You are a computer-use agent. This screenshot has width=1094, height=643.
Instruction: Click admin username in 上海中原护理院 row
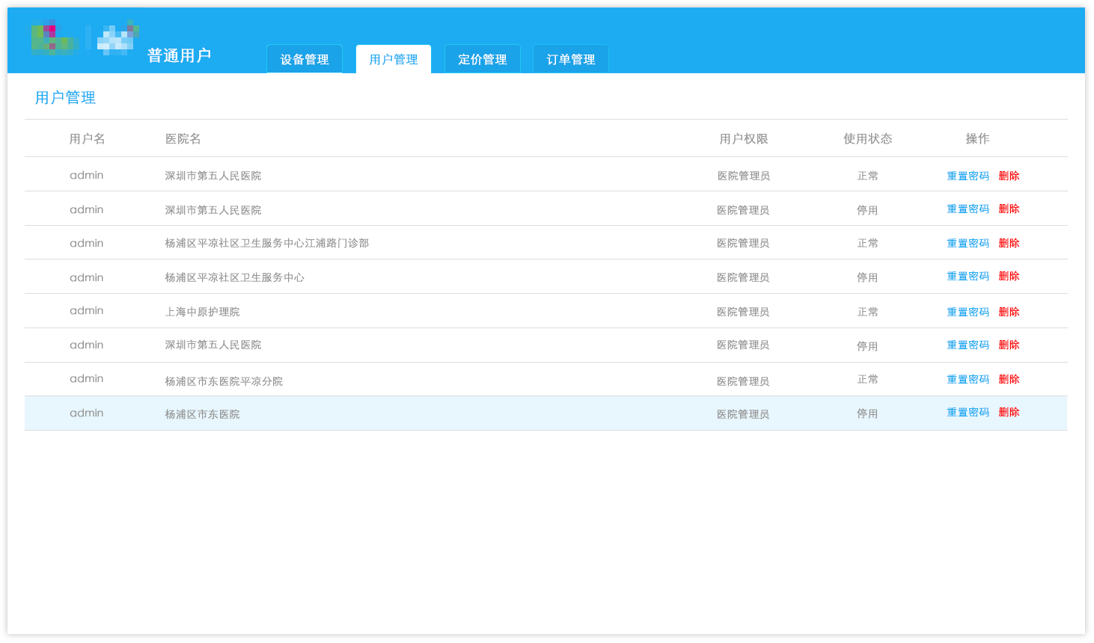(x=87, y=310)
